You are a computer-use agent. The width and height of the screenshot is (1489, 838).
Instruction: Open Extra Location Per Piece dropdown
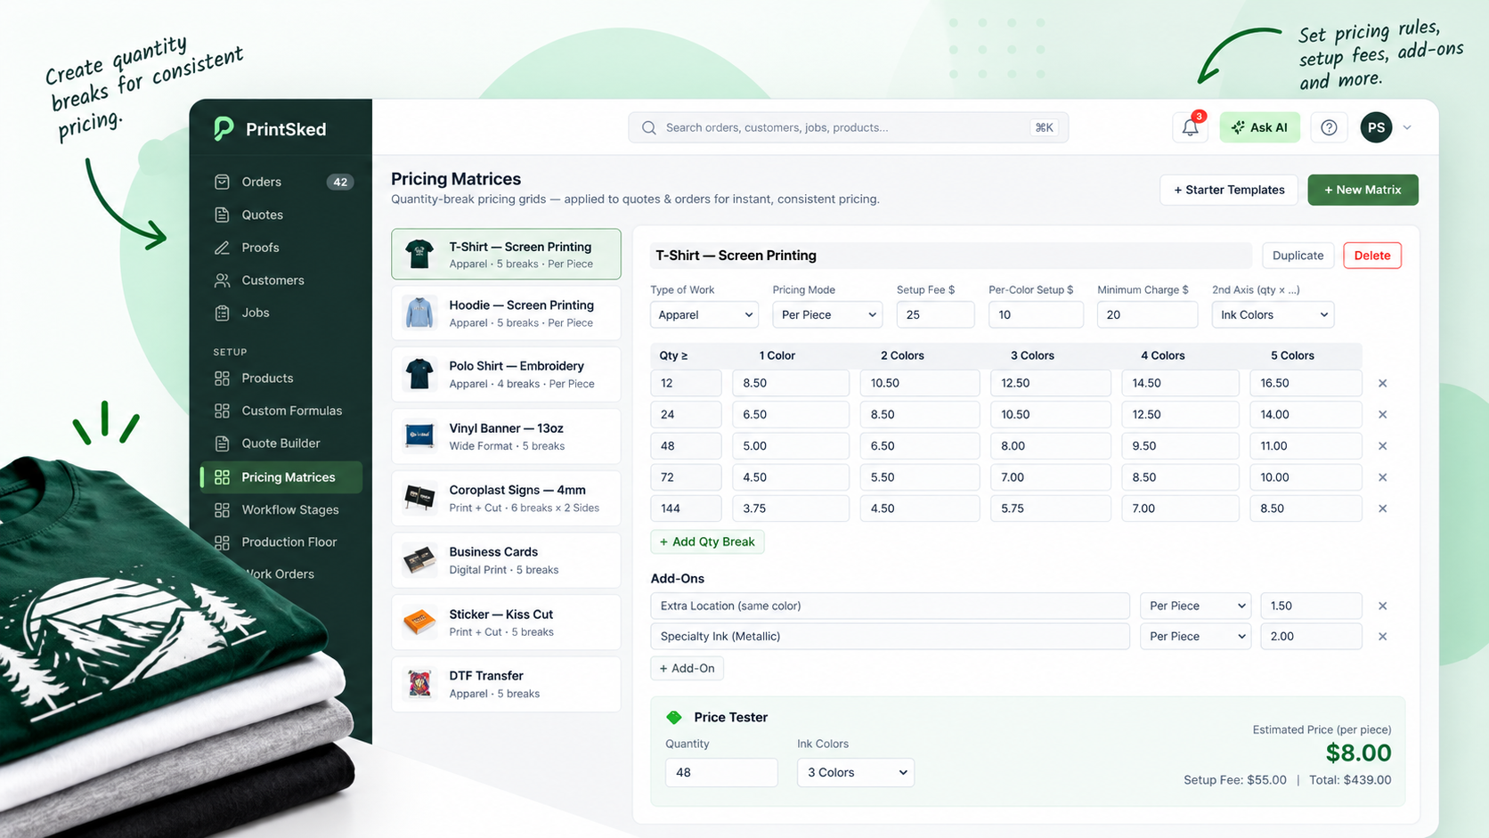coord(1195,606)
